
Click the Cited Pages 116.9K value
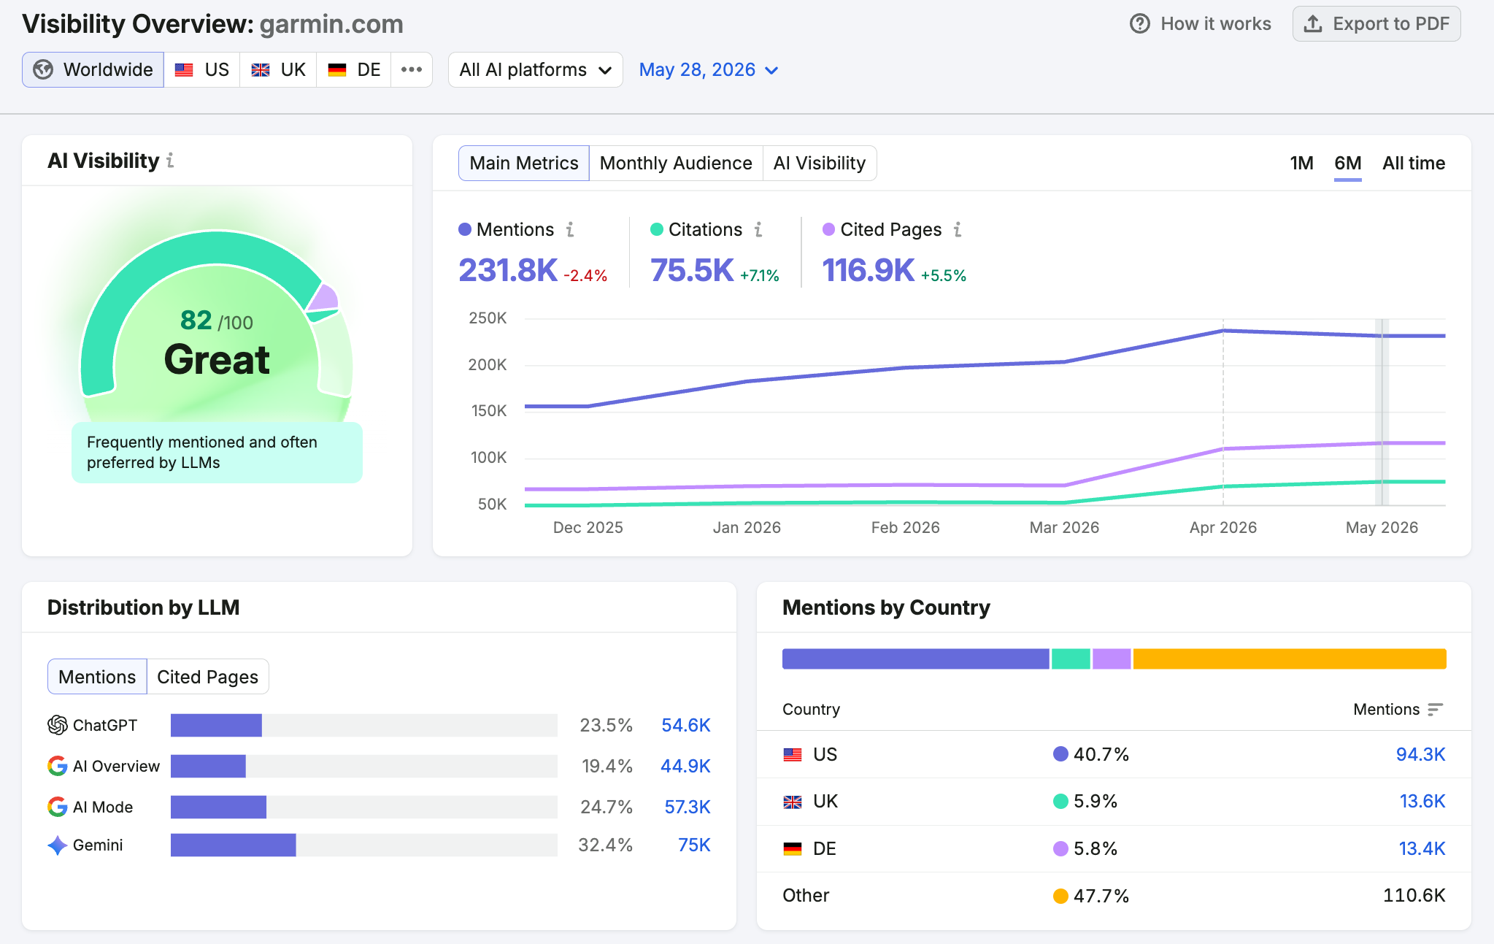tap(868, 270)
